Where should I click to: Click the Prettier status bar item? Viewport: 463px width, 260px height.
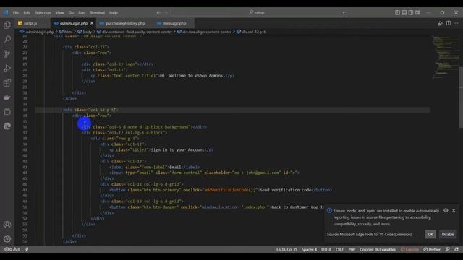pos(432,249)
